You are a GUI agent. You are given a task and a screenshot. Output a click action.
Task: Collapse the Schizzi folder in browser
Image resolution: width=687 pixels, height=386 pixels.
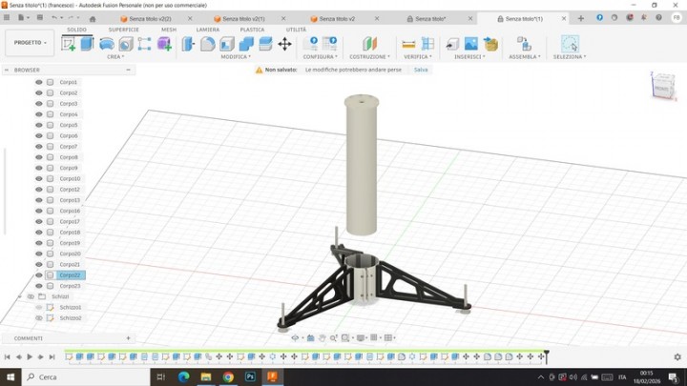click(x=20, y=296)
